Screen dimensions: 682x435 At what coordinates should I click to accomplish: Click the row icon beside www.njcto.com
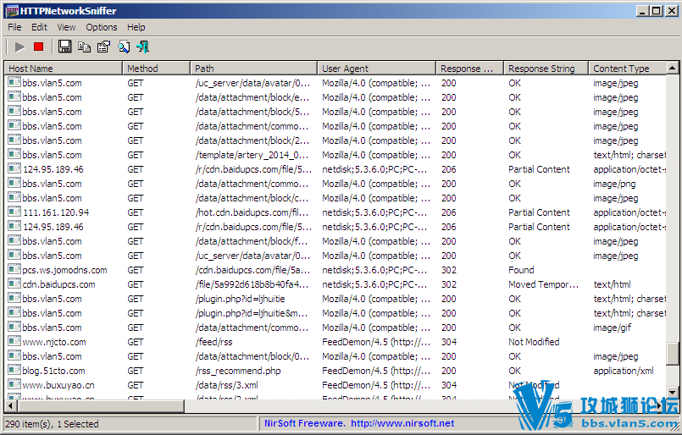14,342
